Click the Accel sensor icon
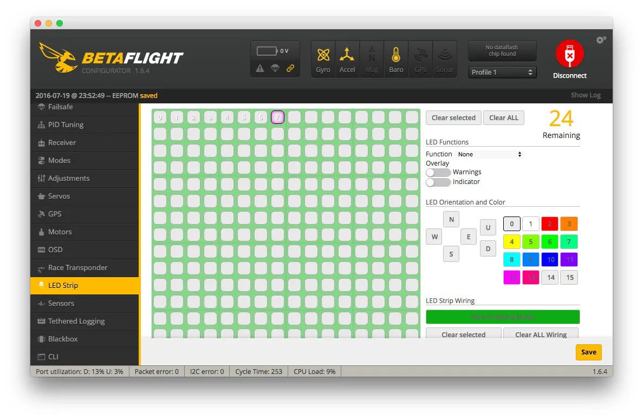The image size is (643, 420). (x=347, y=55)
